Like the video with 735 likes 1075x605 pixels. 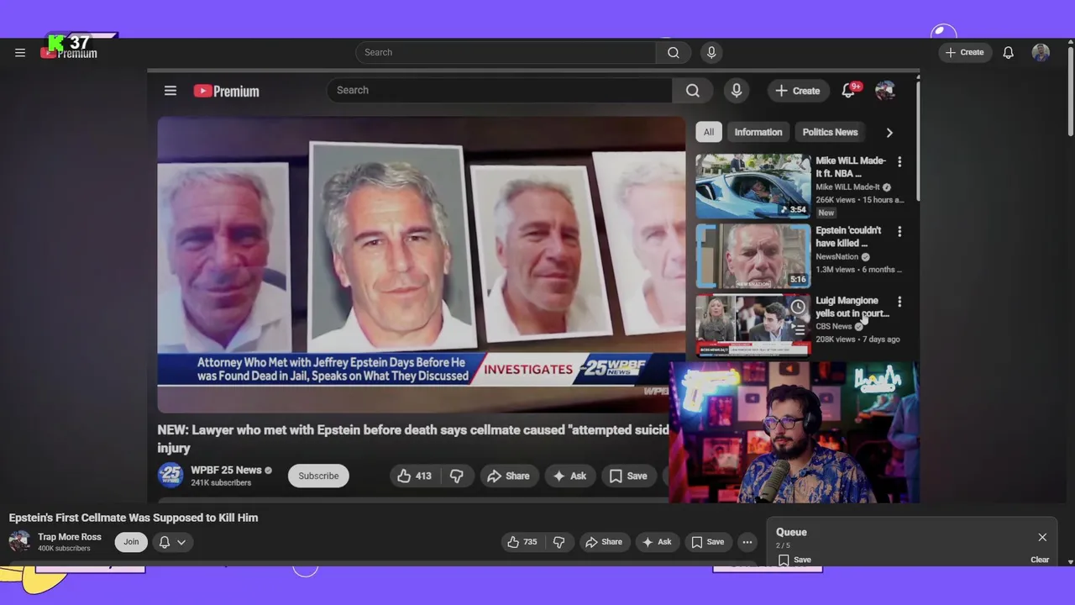coord(522,542)
